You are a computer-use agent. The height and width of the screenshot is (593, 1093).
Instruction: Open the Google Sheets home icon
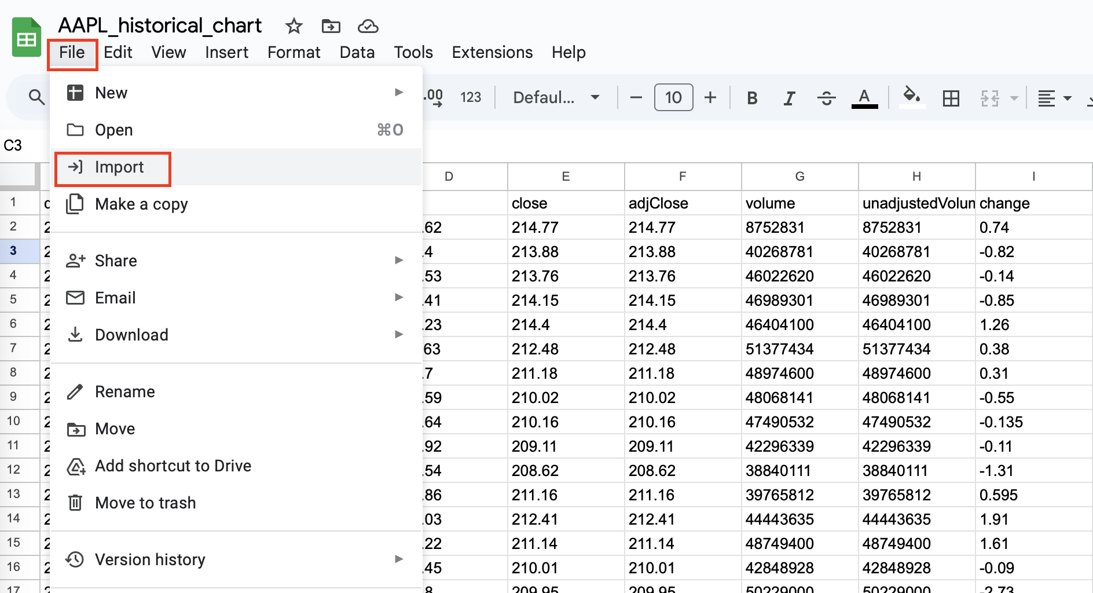point(27,38)
